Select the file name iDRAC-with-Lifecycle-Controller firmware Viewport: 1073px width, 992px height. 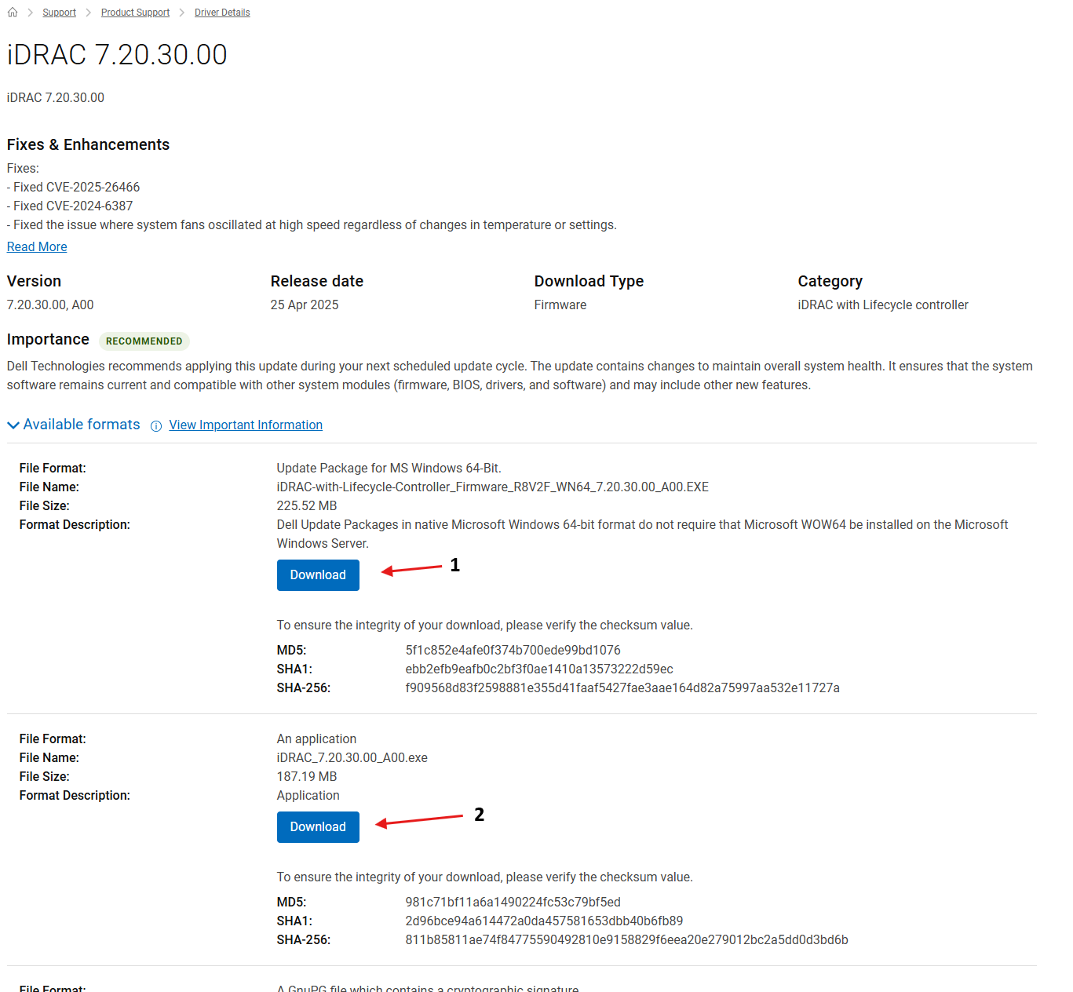click(x=492, y=487)
